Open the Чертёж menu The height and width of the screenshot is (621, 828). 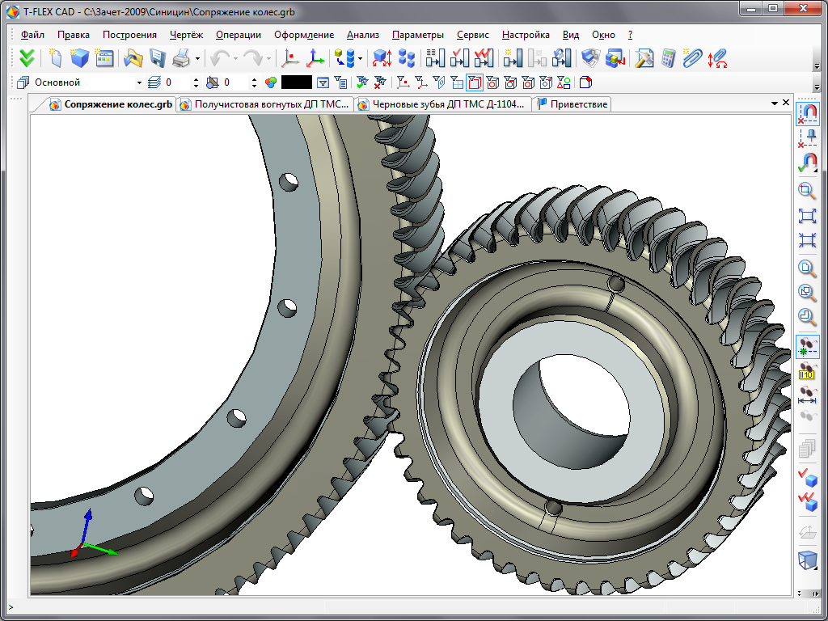(x=187, y=35)
